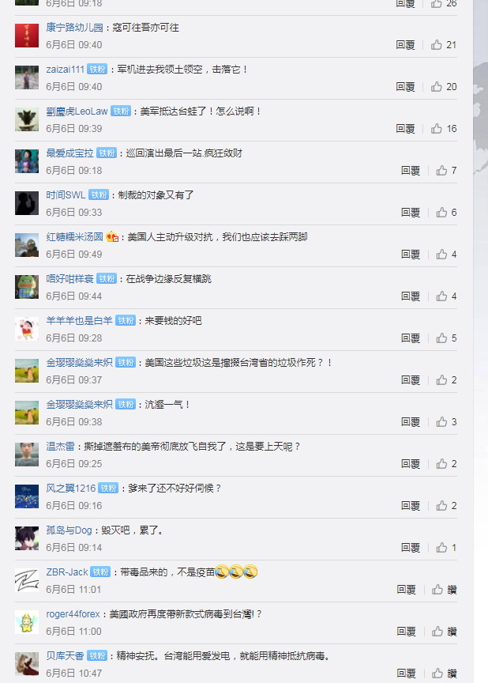The image size is (488, 683).
Task: Click the frog avatar of 唔好咁样衰
Action: (27, 287)
